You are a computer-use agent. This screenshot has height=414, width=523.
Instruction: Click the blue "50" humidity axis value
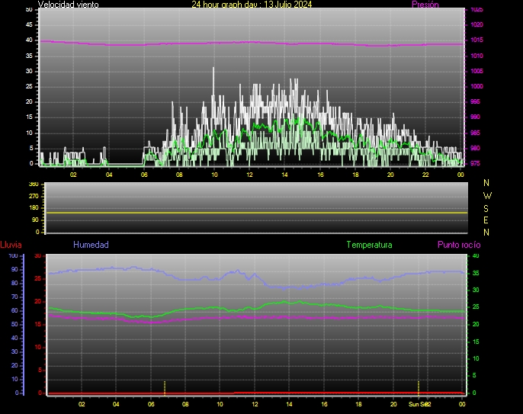pos(14,324)
